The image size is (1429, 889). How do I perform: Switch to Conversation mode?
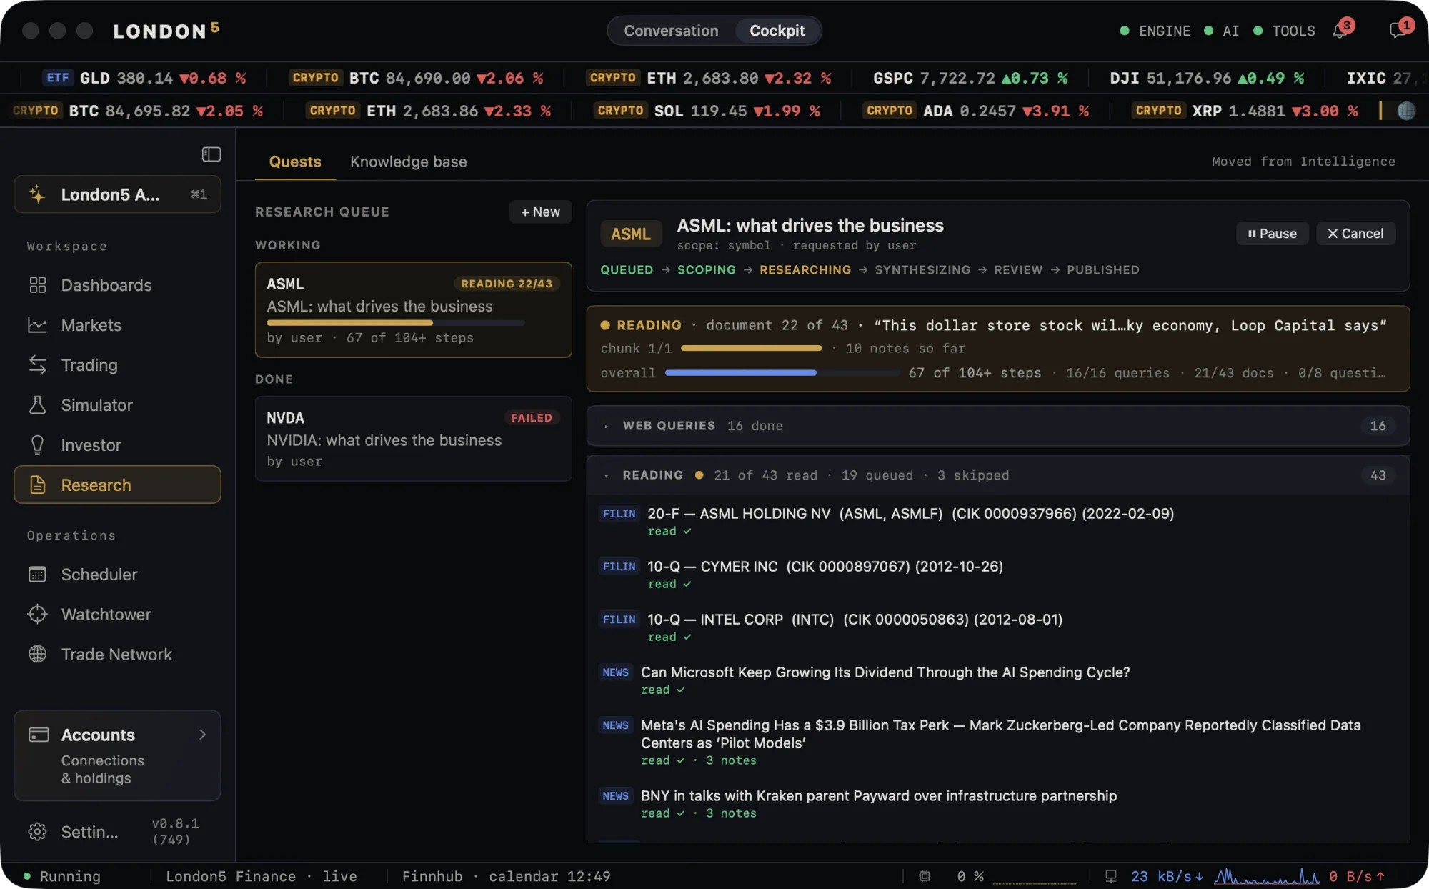coord(671,31)
